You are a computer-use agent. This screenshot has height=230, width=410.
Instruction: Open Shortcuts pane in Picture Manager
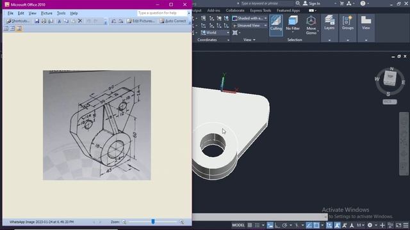(x=18, y=21)
